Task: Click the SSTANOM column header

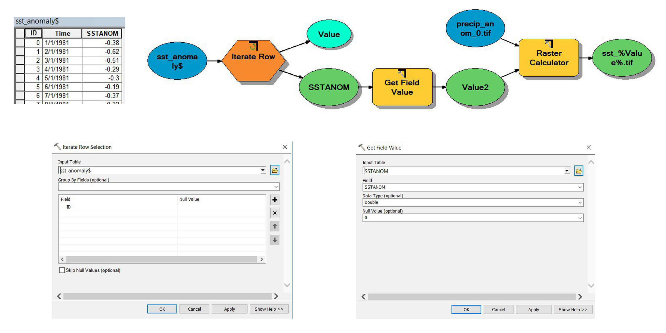Action: [x=102, y=34]
